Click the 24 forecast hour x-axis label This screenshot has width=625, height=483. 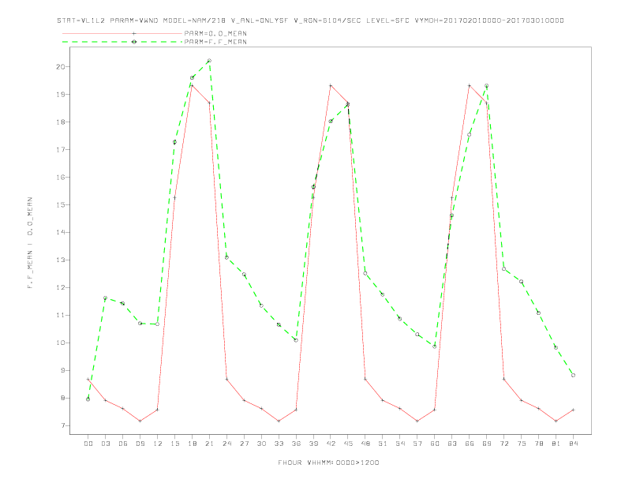pos(226,444)
